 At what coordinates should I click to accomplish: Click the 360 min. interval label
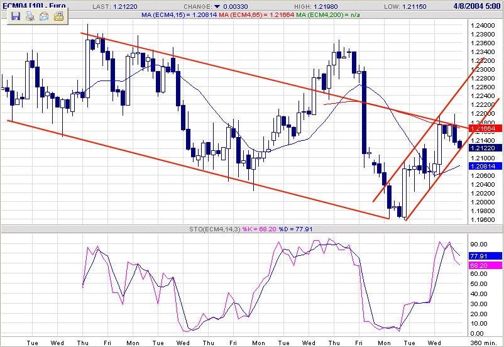pyautogui.click(x=484, y=343)
